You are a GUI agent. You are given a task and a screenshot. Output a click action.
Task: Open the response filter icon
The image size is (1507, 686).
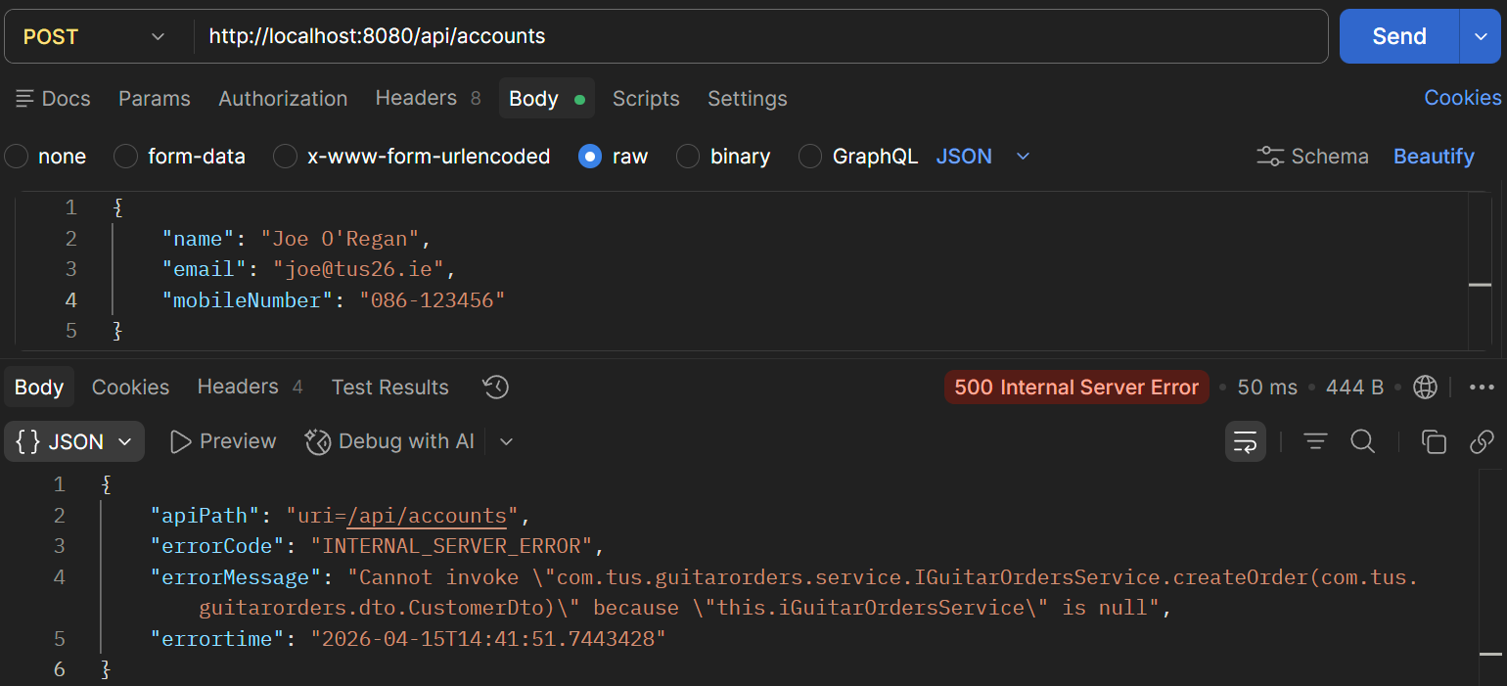tap(1315, 442)
